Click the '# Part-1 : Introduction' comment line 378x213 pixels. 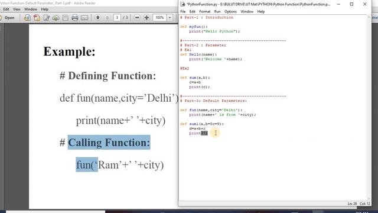coord(207,17)
